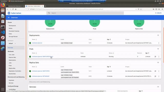
Task: Open filter for Services card
Action: point(158,87)
